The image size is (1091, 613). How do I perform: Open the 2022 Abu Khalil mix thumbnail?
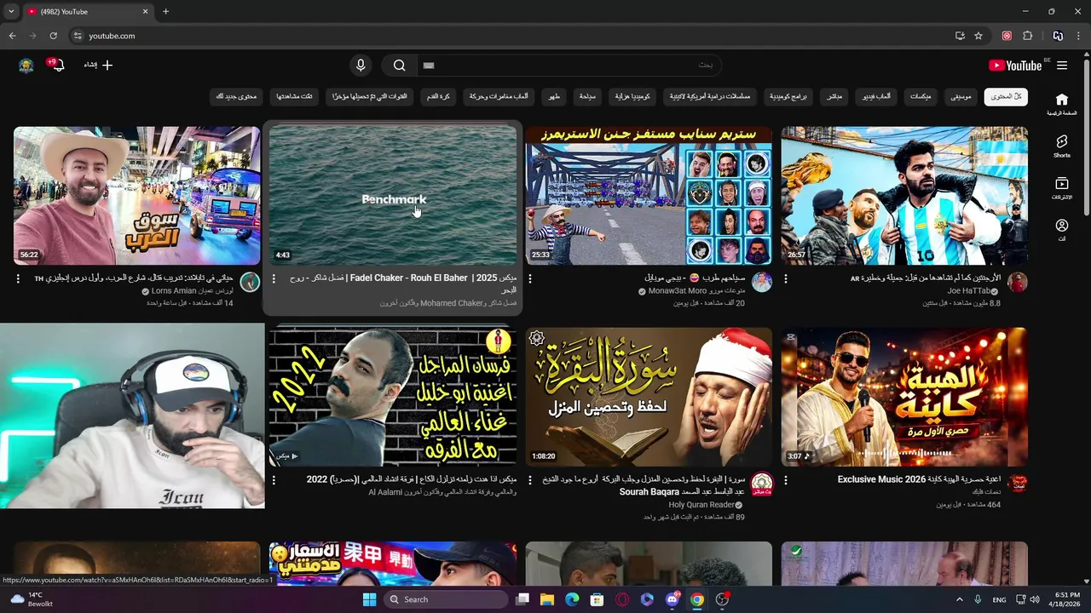tap(393, 397)
